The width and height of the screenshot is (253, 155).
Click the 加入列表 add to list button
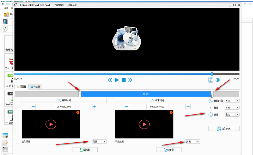224,129
